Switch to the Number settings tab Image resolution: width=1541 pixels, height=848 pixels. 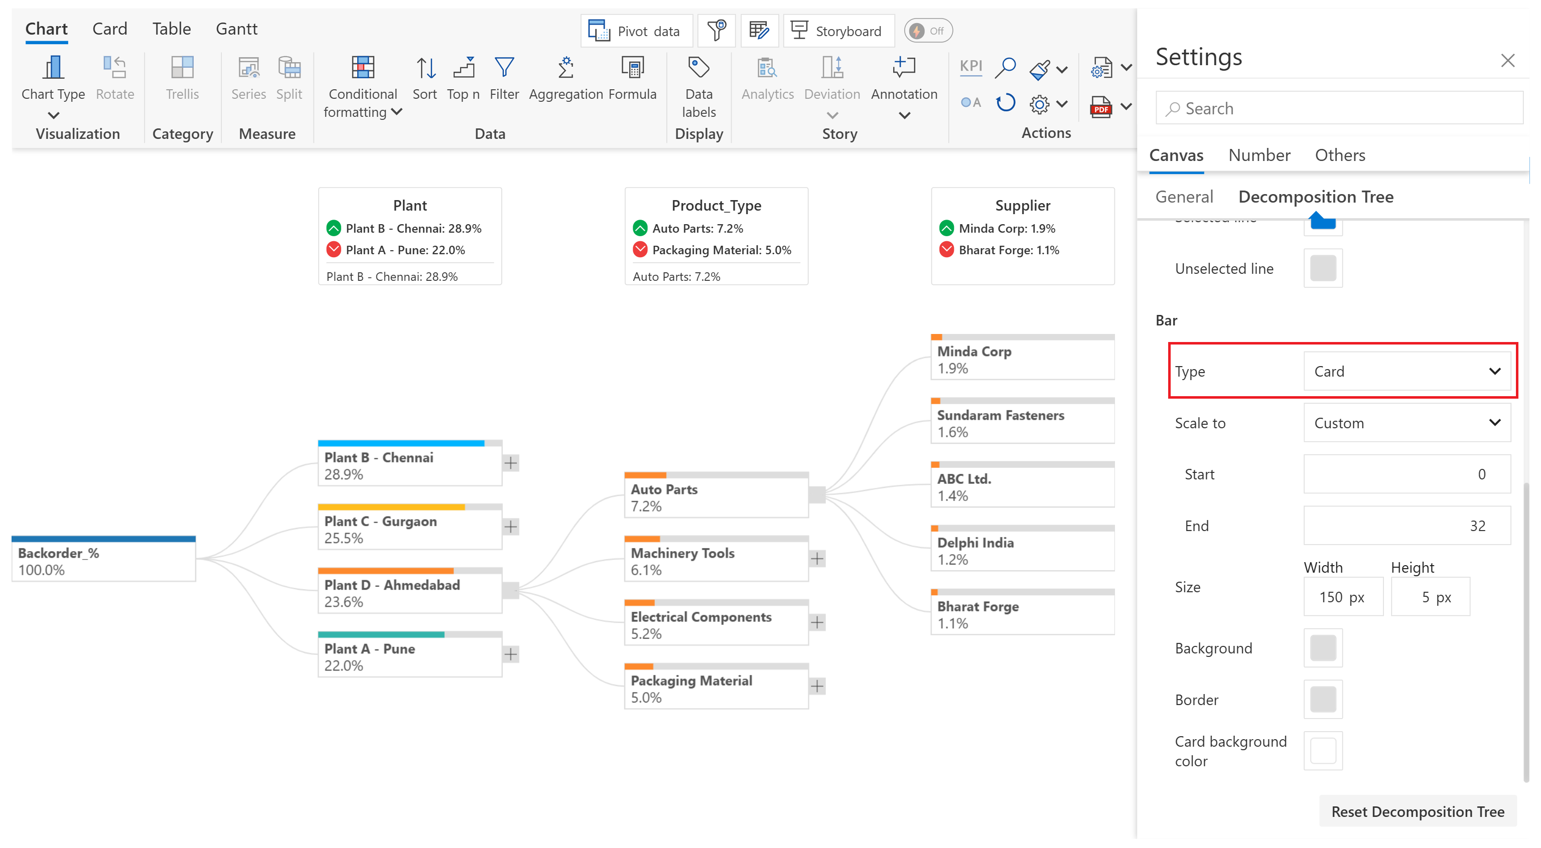1258,155
